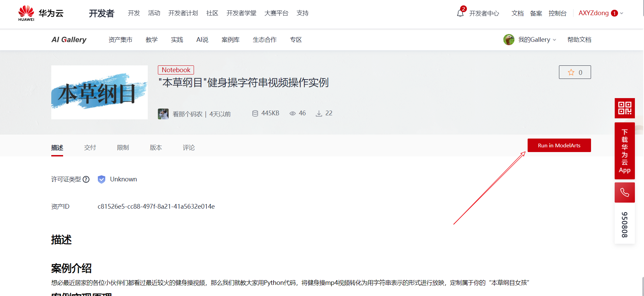Image resolution: width=644 pixels, height=296 pixels.
Task: Click the star favorite icon
Action: 571,72
